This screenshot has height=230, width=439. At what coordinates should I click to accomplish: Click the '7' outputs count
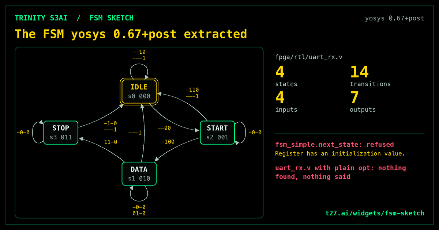[x=354, y=97]
